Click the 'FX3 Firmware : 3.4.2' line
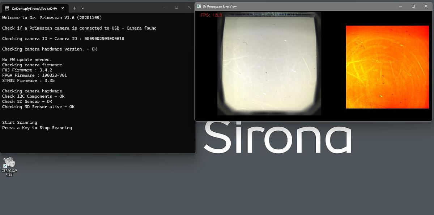The image size is (434, 215). tap(27, 70)
